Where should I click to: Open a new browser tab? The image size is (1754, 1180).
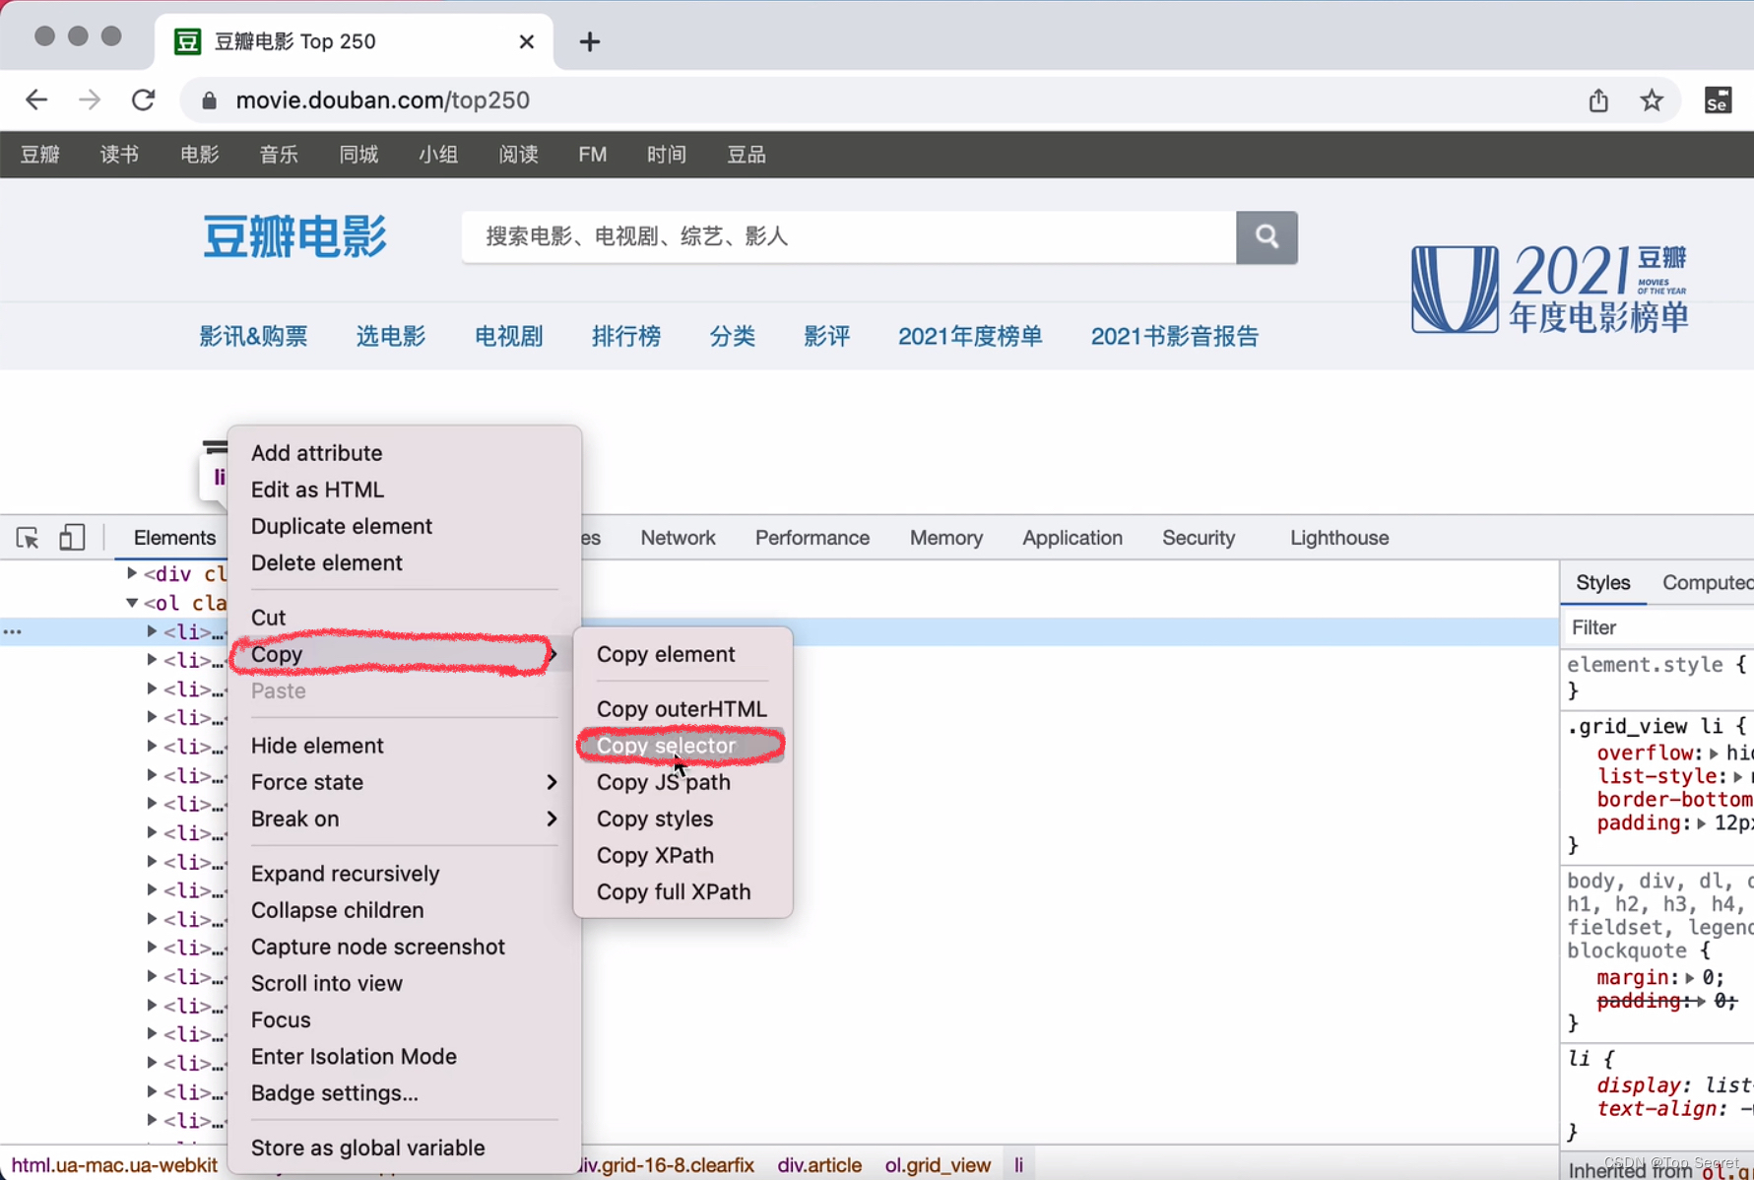click(x=589, y=41)
